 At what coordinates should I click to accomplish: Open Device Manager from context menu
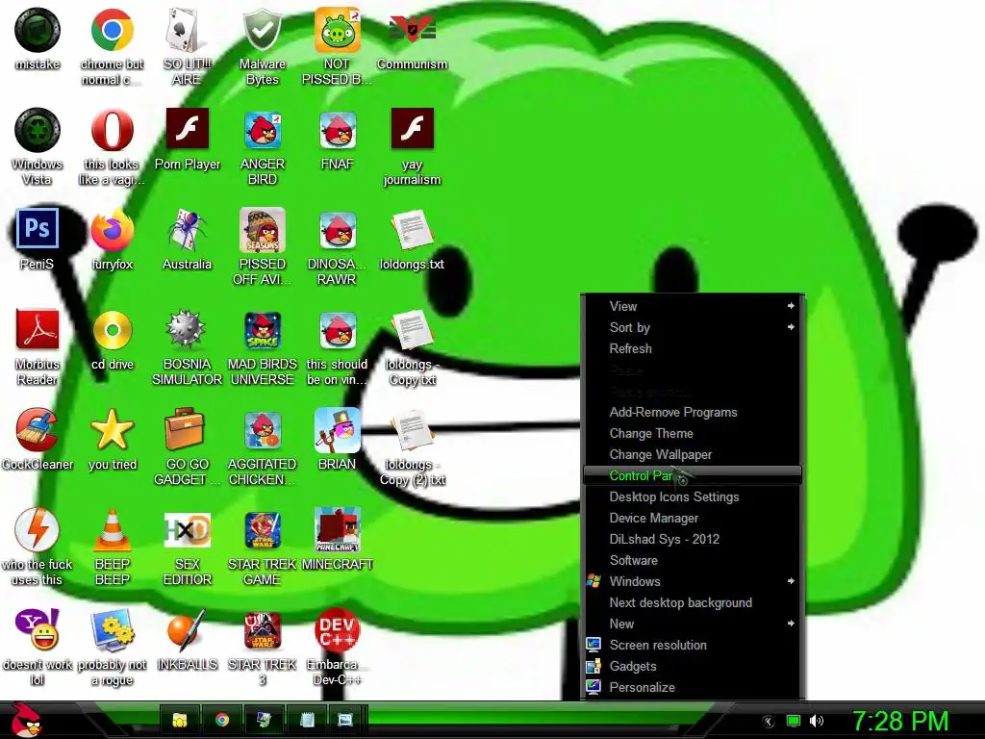point(693,518)
